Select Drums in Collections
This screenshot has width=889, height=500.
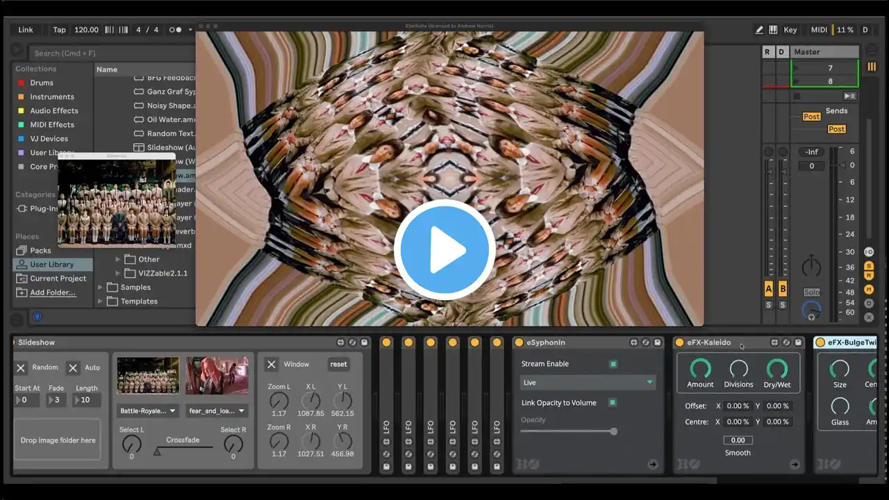point(42,83)
